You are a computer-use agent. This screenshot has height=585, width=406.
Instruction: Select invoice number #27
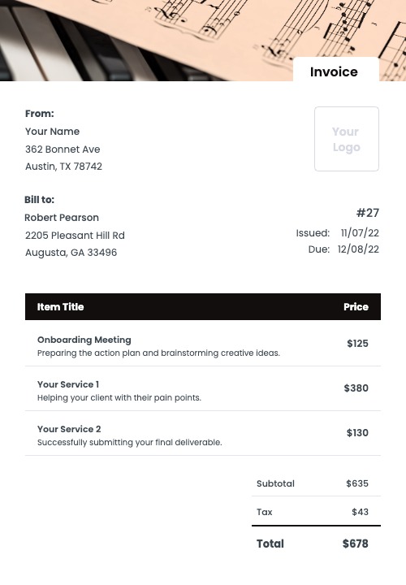pyautogui.click(x=368, y=213)
